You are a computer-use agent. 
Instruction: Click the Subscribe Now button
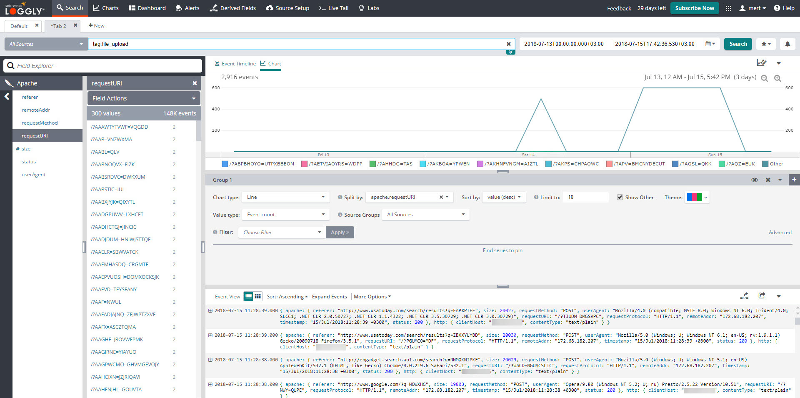[695, 8]
